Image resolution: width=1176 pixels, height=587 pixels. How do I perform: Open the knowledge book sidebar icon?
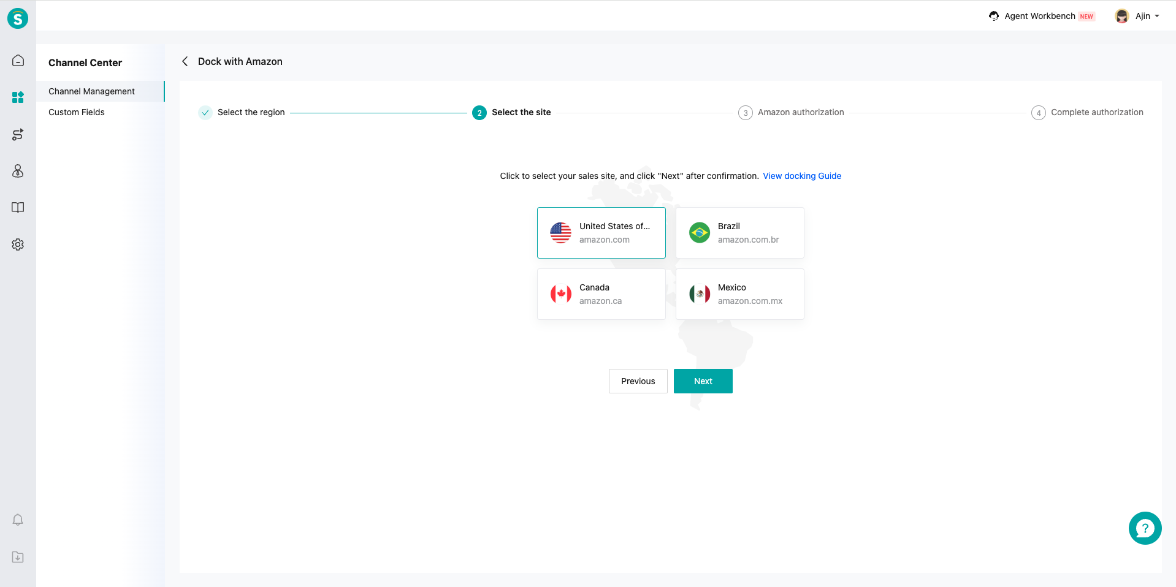click(x=18, y=207)
